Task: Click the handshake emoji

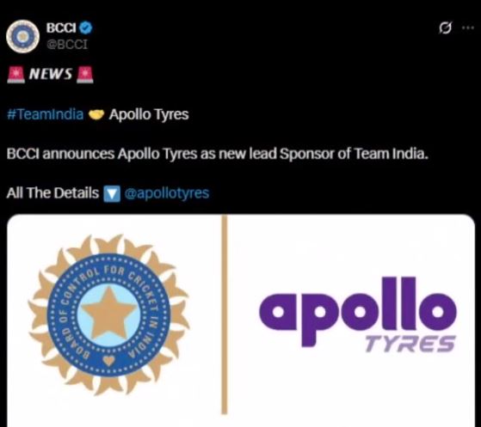Action: pyautogui.click(x=96, y=115)
